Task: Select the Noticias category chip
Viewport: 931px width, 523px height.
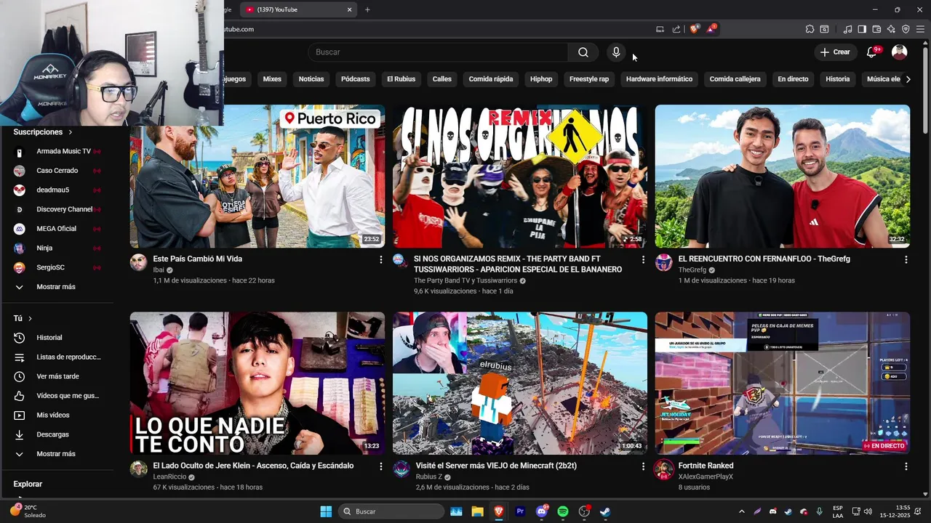Action: point(311,79)
